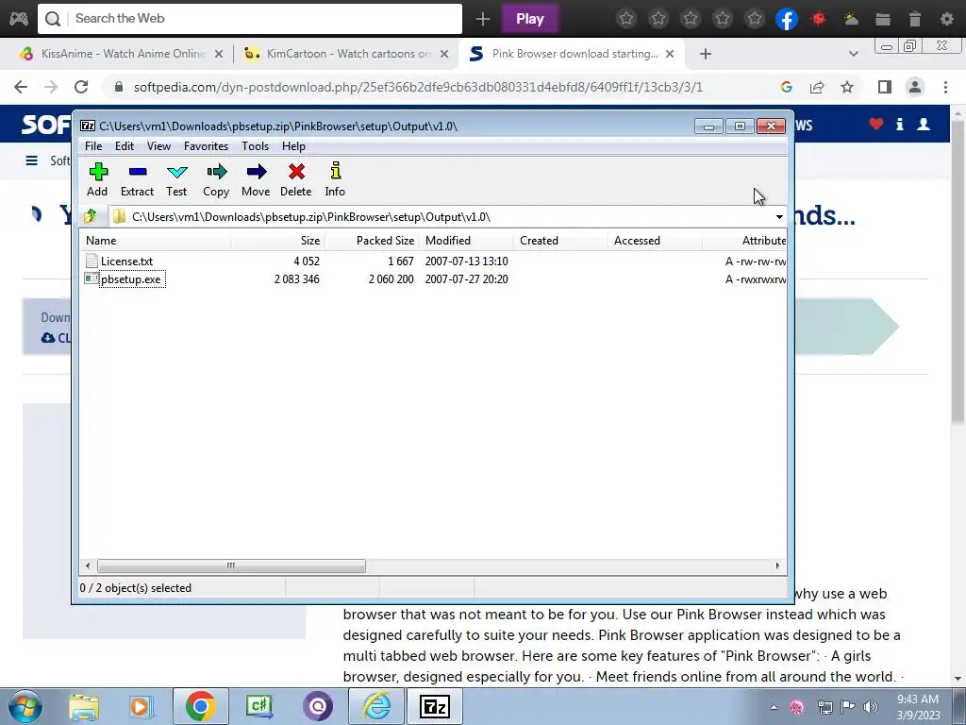
Task: Click the trash can icon in top bar
Action: [x=915, y=19]
